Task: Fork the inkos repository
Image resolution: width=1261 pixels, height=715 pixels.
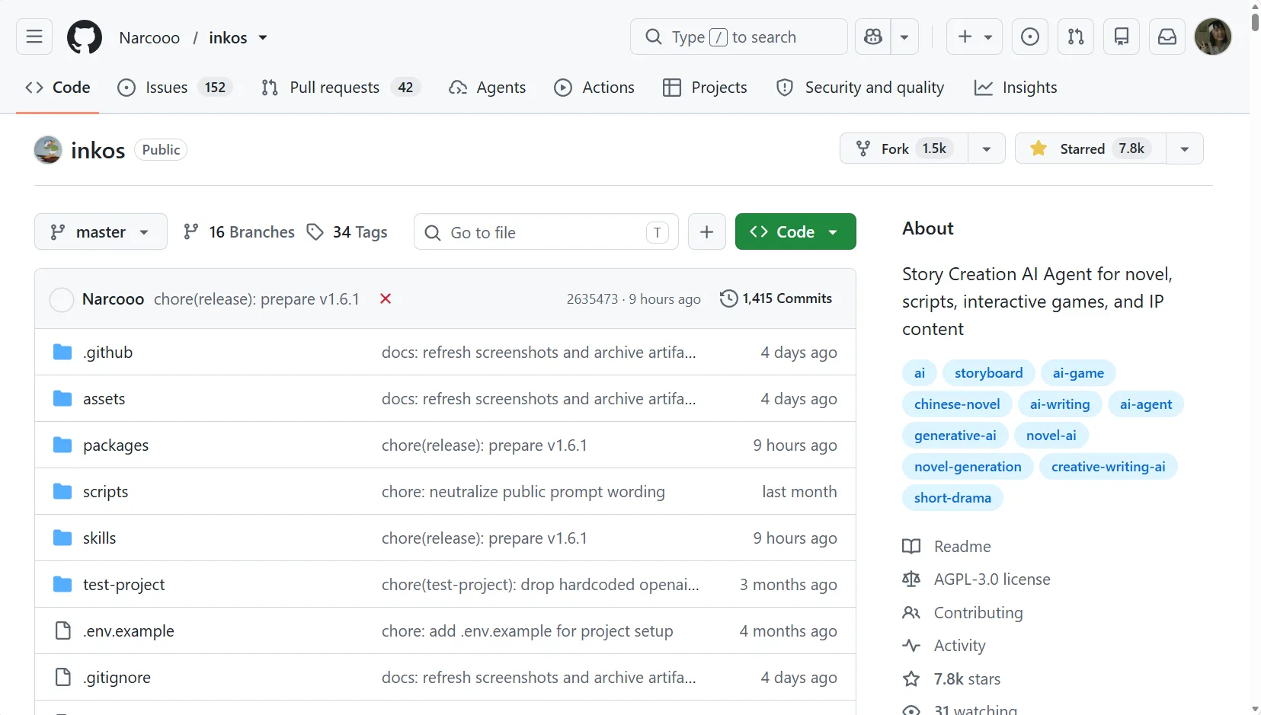Action: [904, 148]
